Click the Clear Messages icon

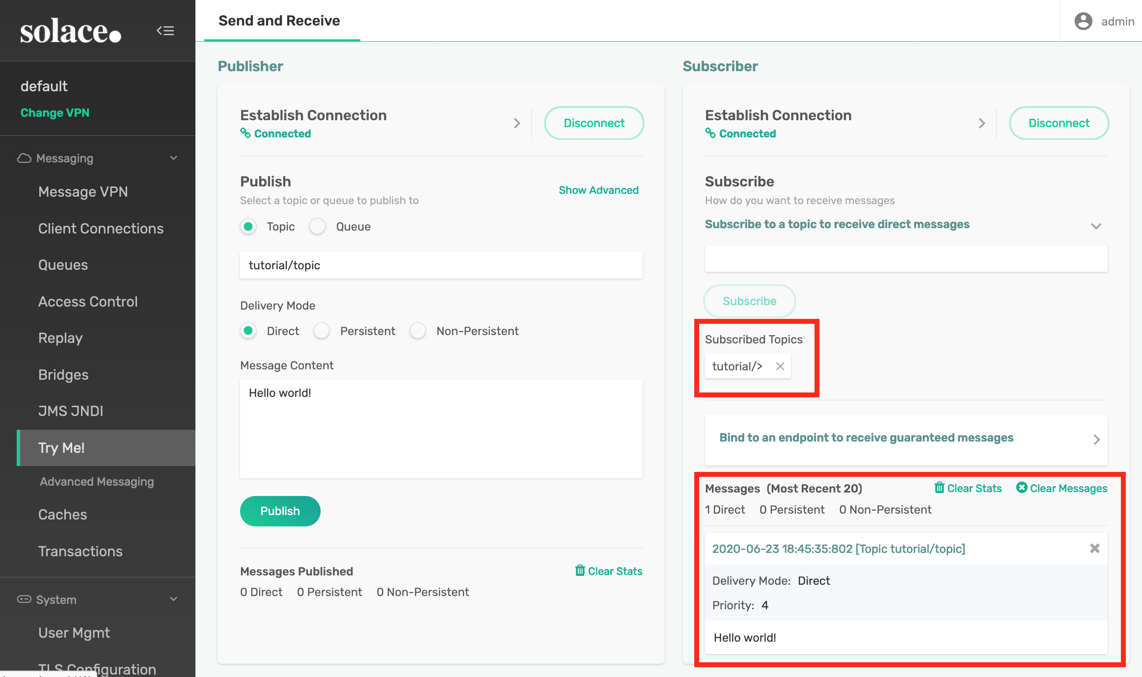pos(1022,488)
